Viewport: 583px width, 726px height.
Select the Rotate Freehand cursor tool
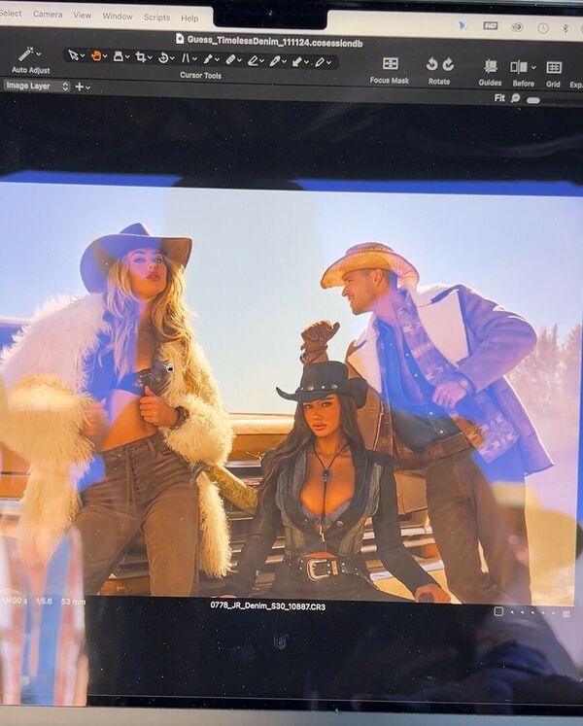point(163,58)
